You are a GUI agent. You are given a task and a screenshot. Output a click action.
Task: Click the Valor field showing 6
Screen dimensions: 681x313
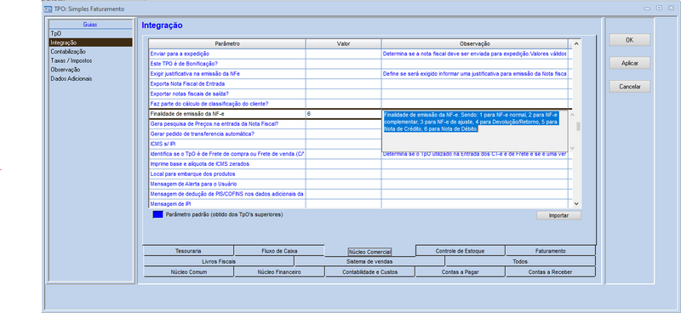point(343,114)
